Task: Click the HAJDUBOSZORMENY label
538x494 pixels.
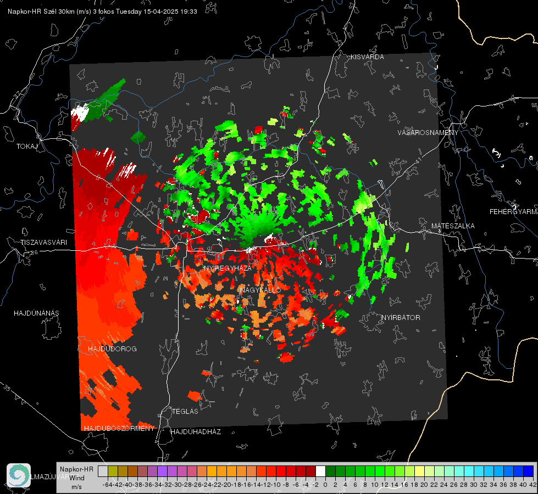Action: 119,429
